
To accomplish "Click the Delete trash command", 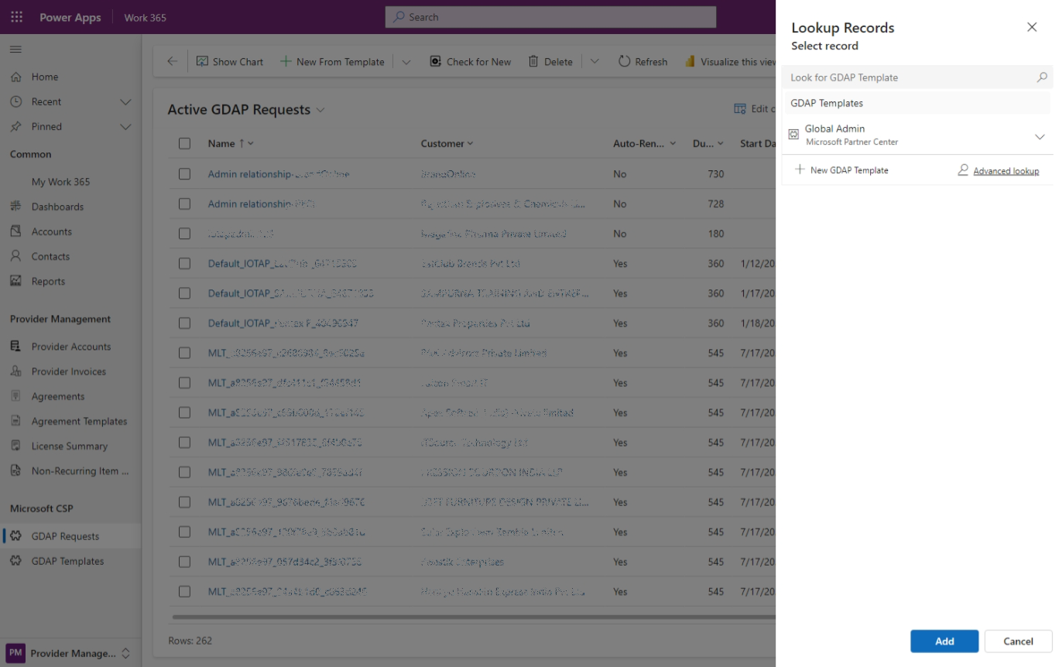I will pyautogui.click(x=550, y=62).
